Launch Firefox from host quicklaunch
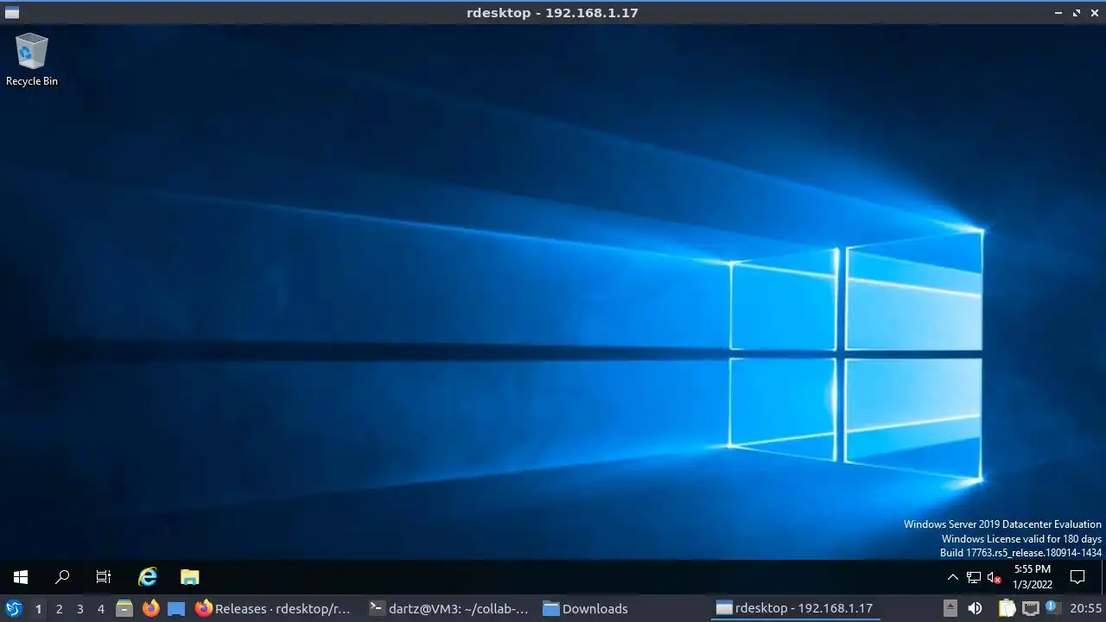The height and width of the screenshot is (622, 1106). tap(150, 608)
